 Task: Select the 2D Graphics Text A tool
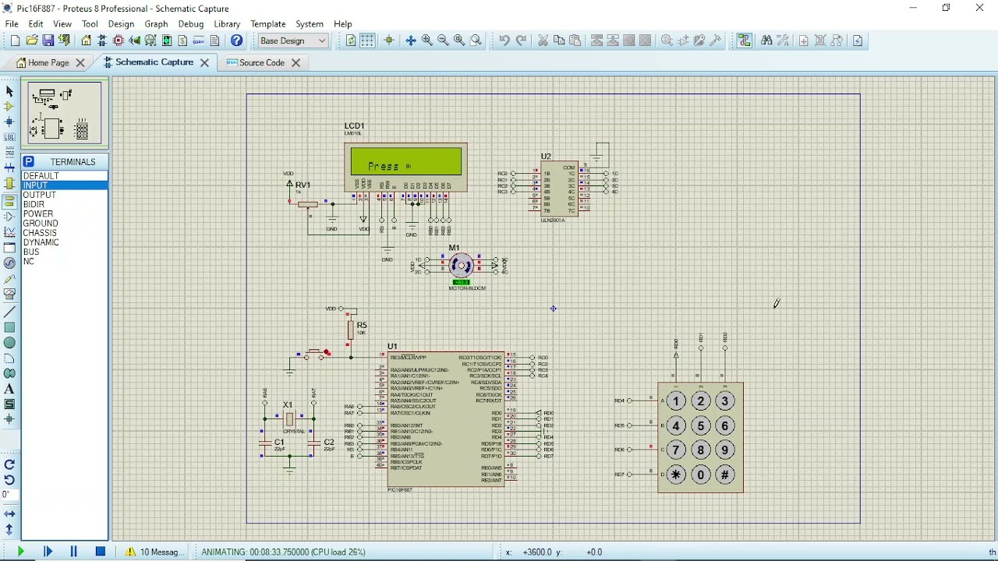(9, 389)
